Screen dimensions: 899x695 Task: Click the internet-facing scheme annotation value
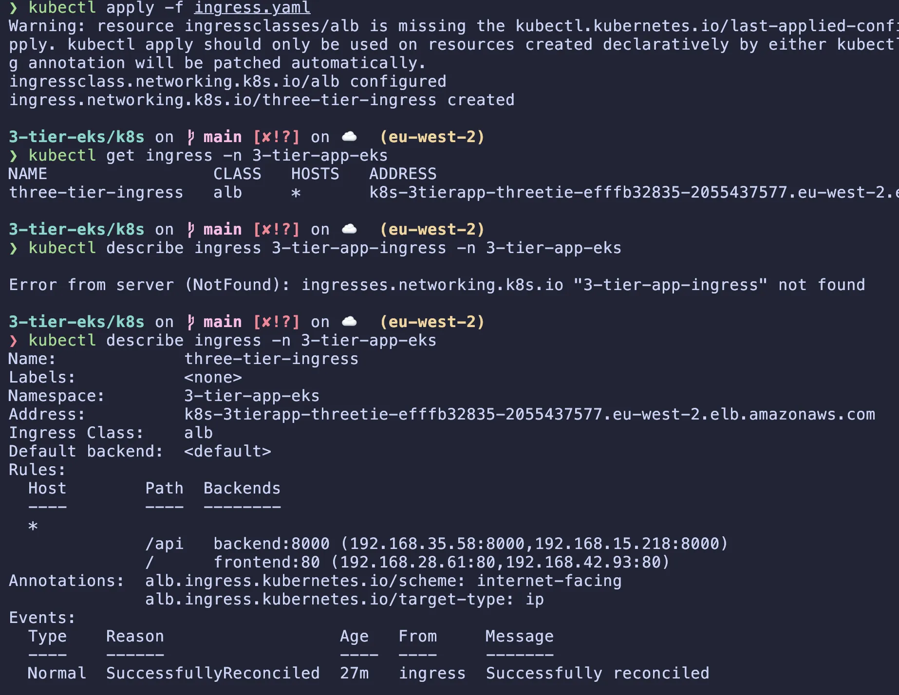tap(549, 581)
